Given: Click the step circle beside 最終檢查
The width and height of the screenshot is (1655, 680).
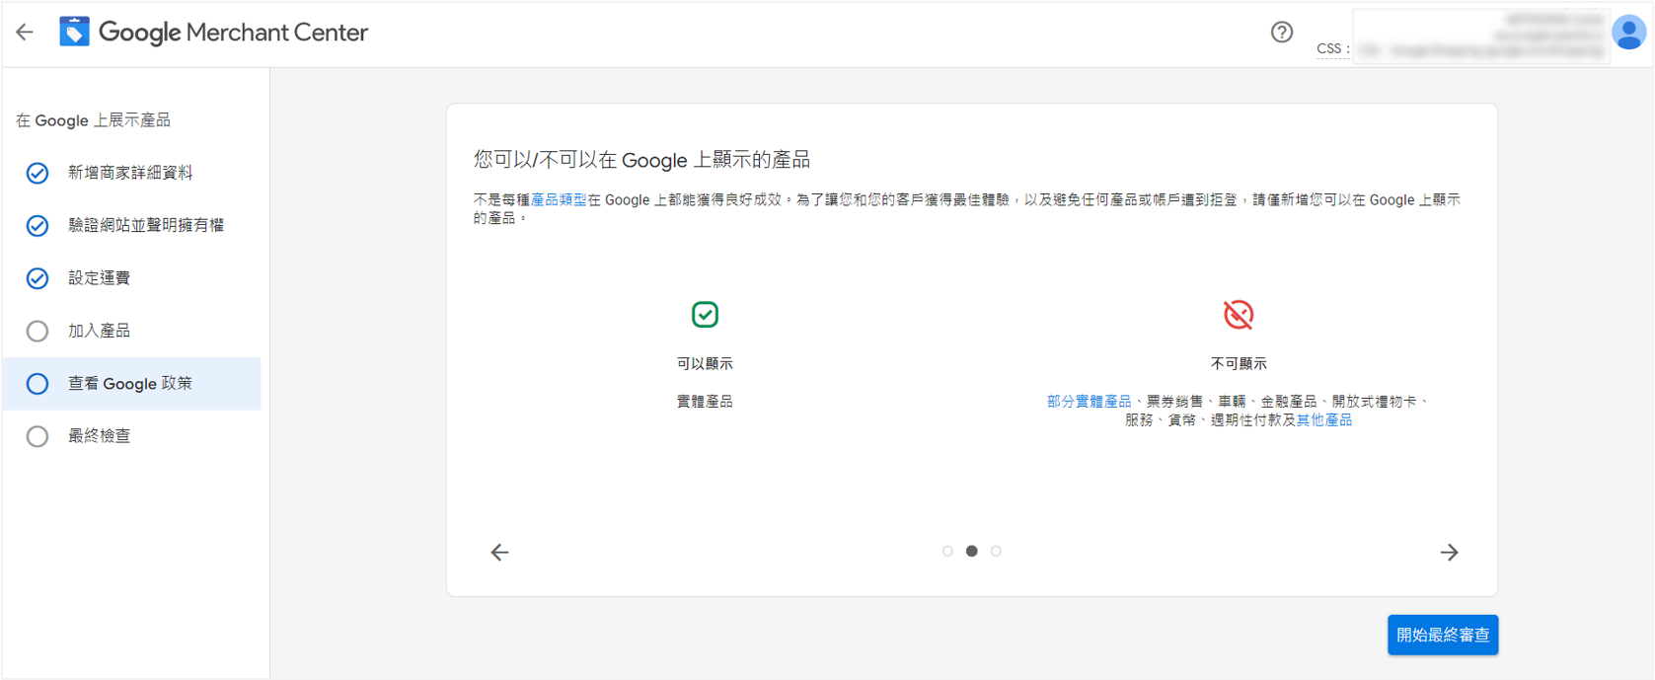Looking at the screenshot, I should (x=38, y=436).
